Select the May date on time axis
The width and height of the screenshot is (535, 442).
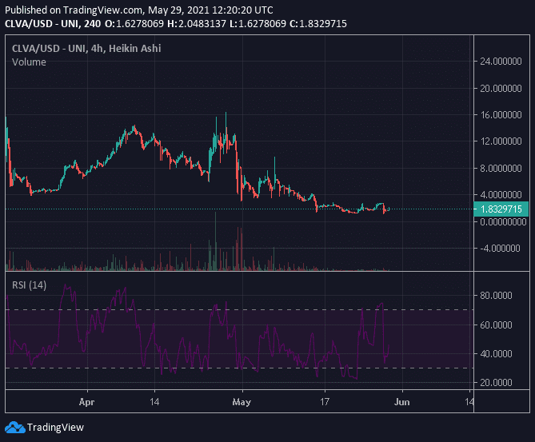click(242, 402)
